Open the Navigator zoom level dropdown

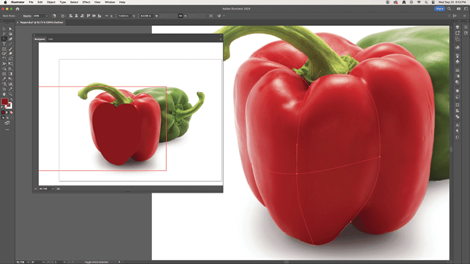[x=53, y=189]
